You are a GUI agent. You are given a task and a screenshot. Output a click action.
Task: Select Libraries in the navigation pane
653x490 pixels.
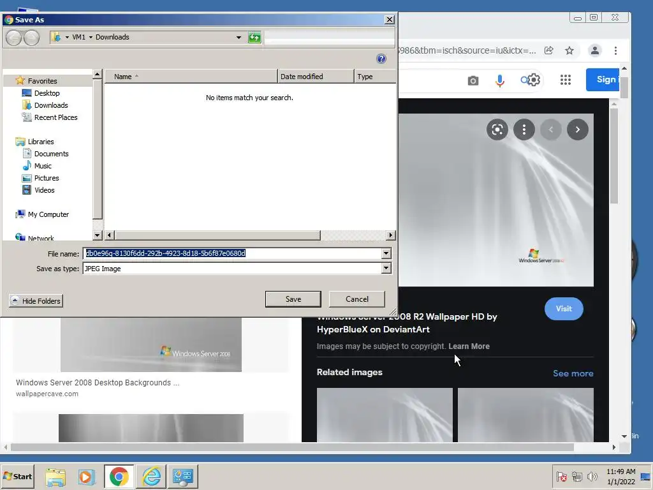[40, 142]
